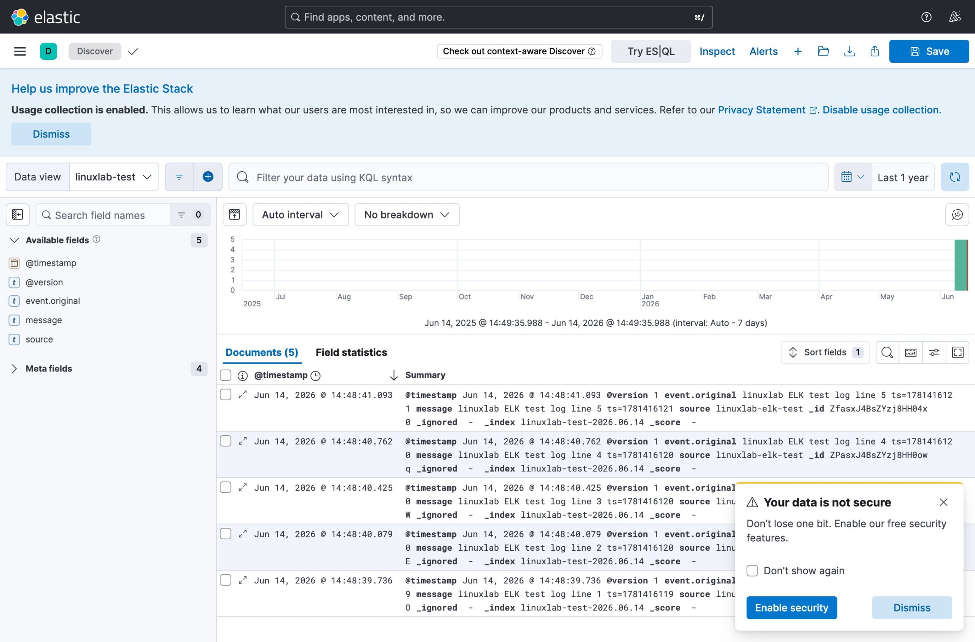This screenshot has width=975, height=642.
Task: Show keyboard shortcuts for the data grid
Action: (911, 352)
